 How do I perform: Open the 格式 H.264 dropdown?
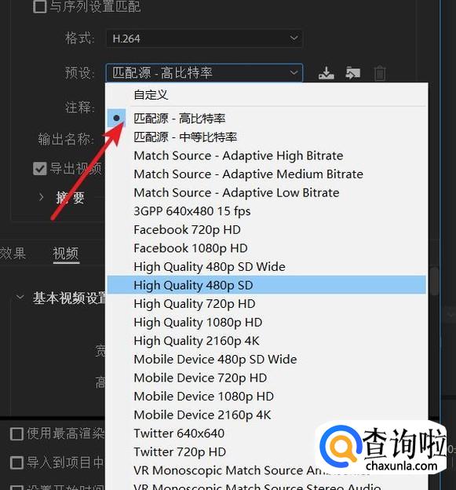(204, 38)
